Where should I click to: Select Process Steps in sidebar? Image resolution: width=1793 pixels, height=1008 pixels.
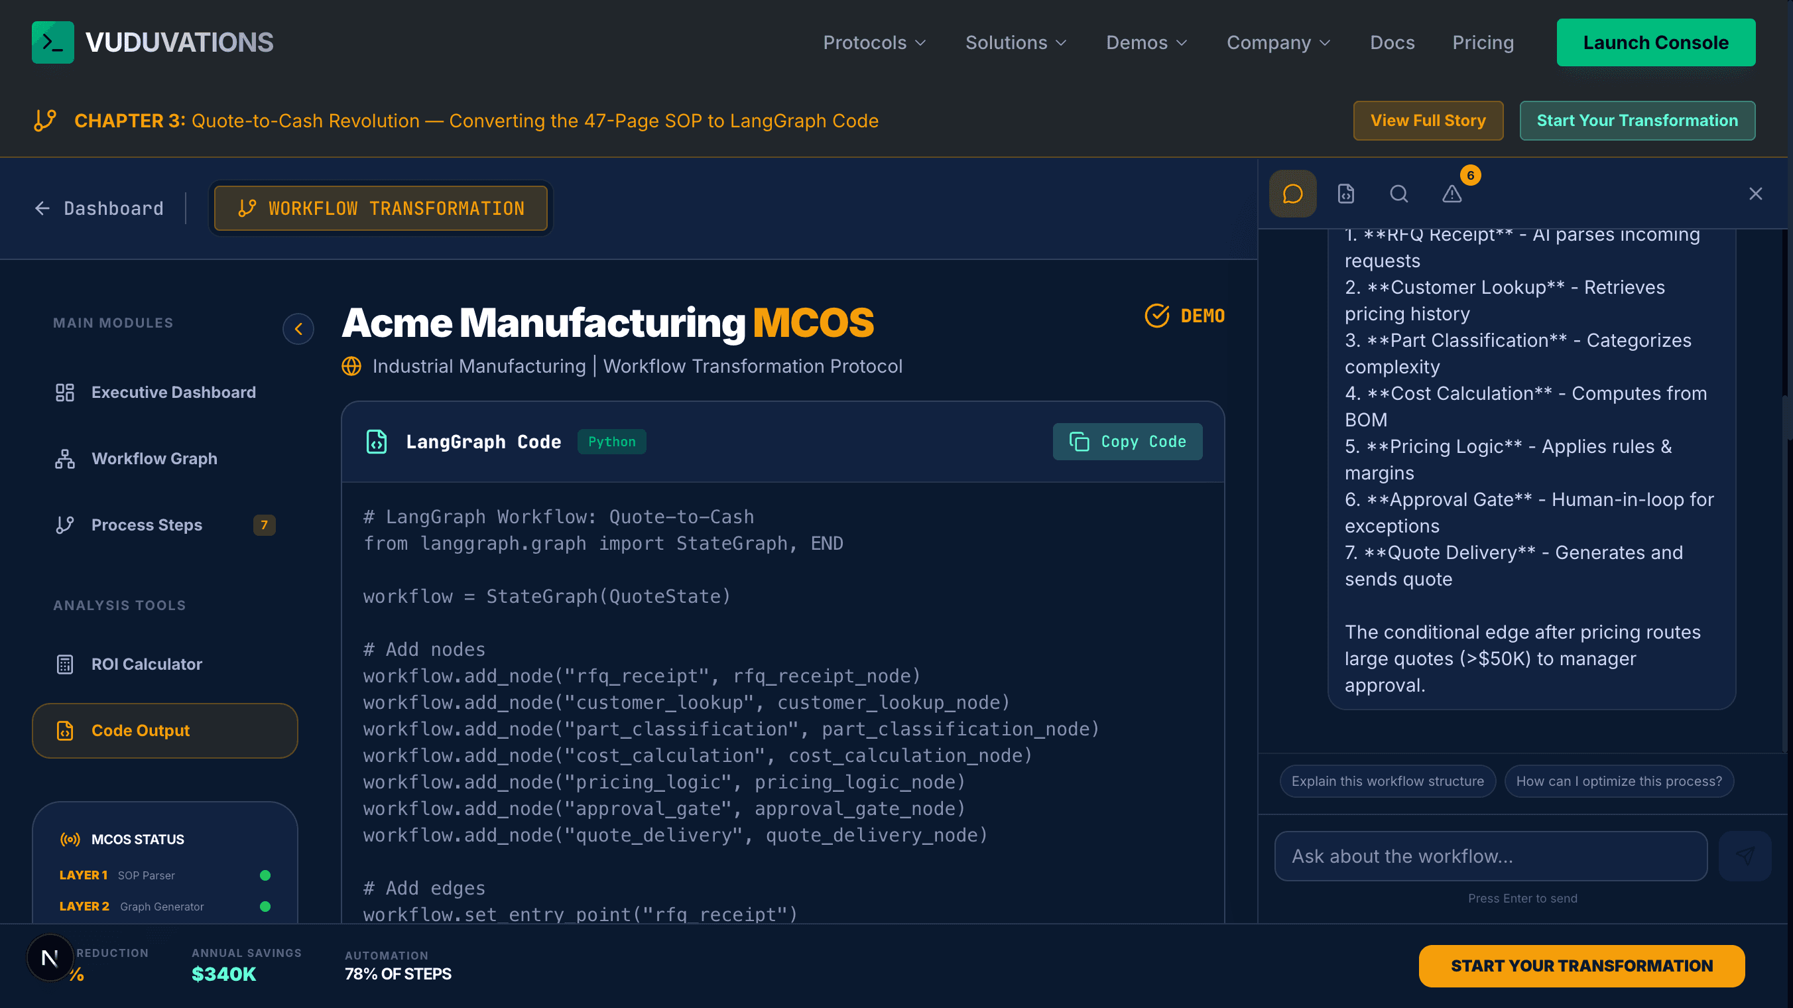point(165,525)
